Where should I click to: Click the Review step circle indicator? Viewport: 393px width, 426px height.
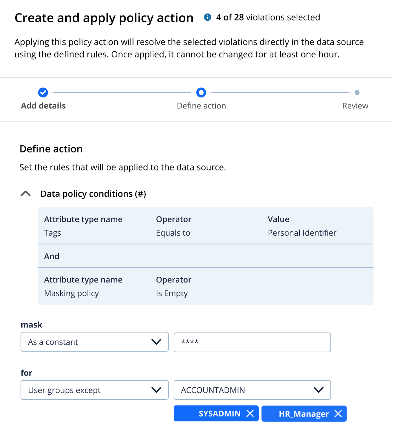pyautogui.click(x=357, y=93)
